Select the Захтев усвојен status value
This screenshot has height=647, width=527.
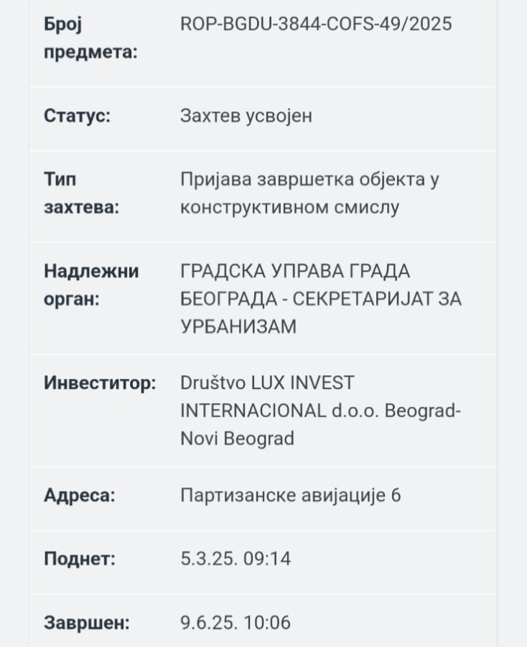246,116
